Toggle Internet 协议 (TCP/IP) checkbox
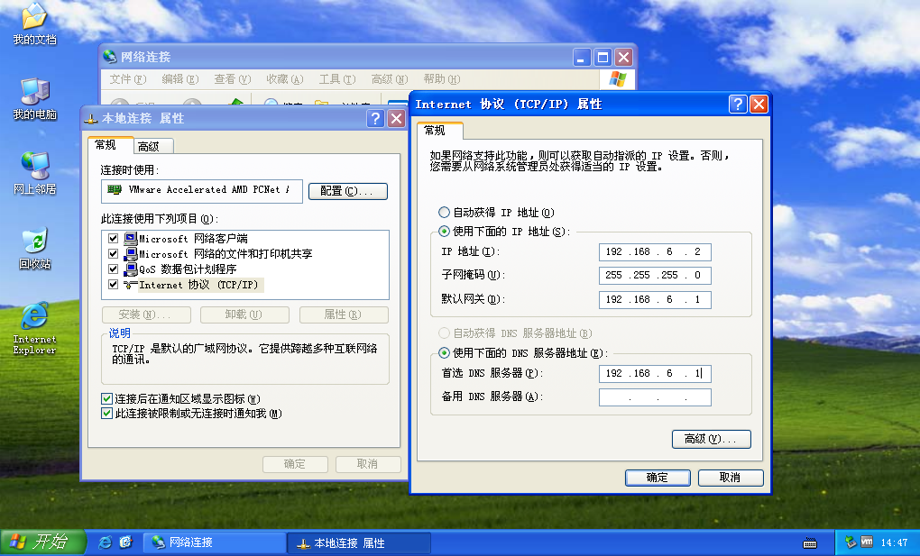The width and height of the screenshot is (920, 556). 114,285
